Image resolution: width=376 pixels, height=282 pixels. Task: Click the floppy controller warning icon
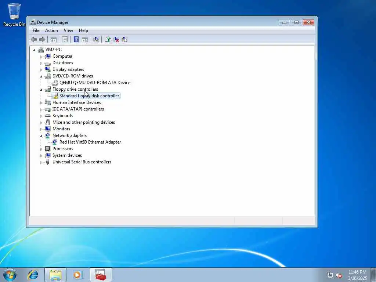click(55, 96)
